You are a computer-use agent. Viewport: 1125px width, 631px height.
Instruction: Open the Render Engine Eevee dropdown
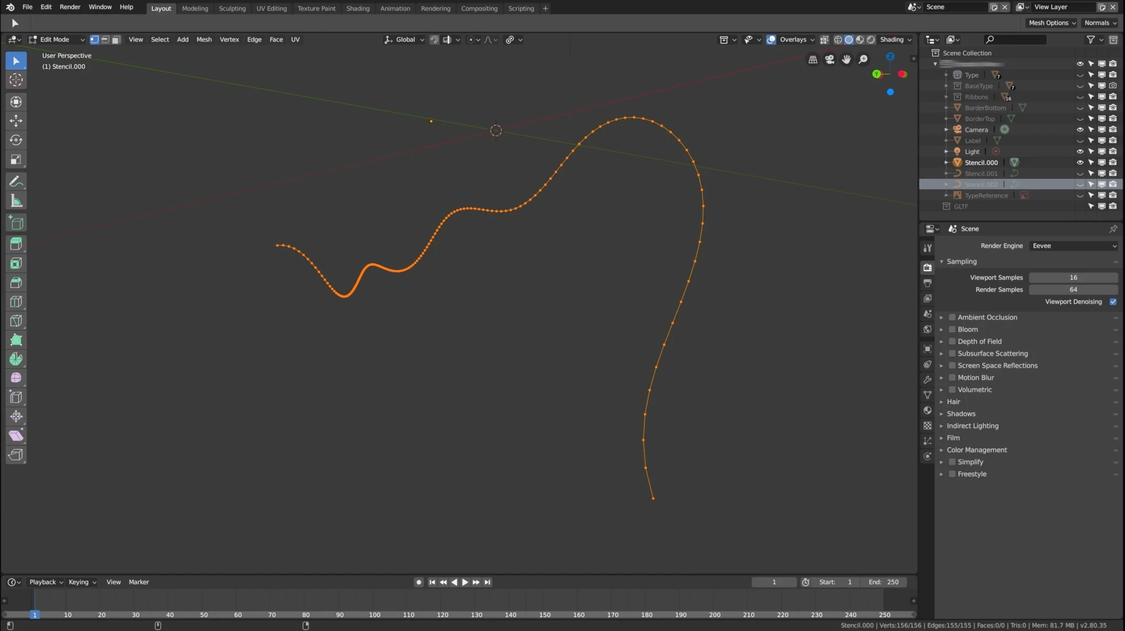(1073, 246)
